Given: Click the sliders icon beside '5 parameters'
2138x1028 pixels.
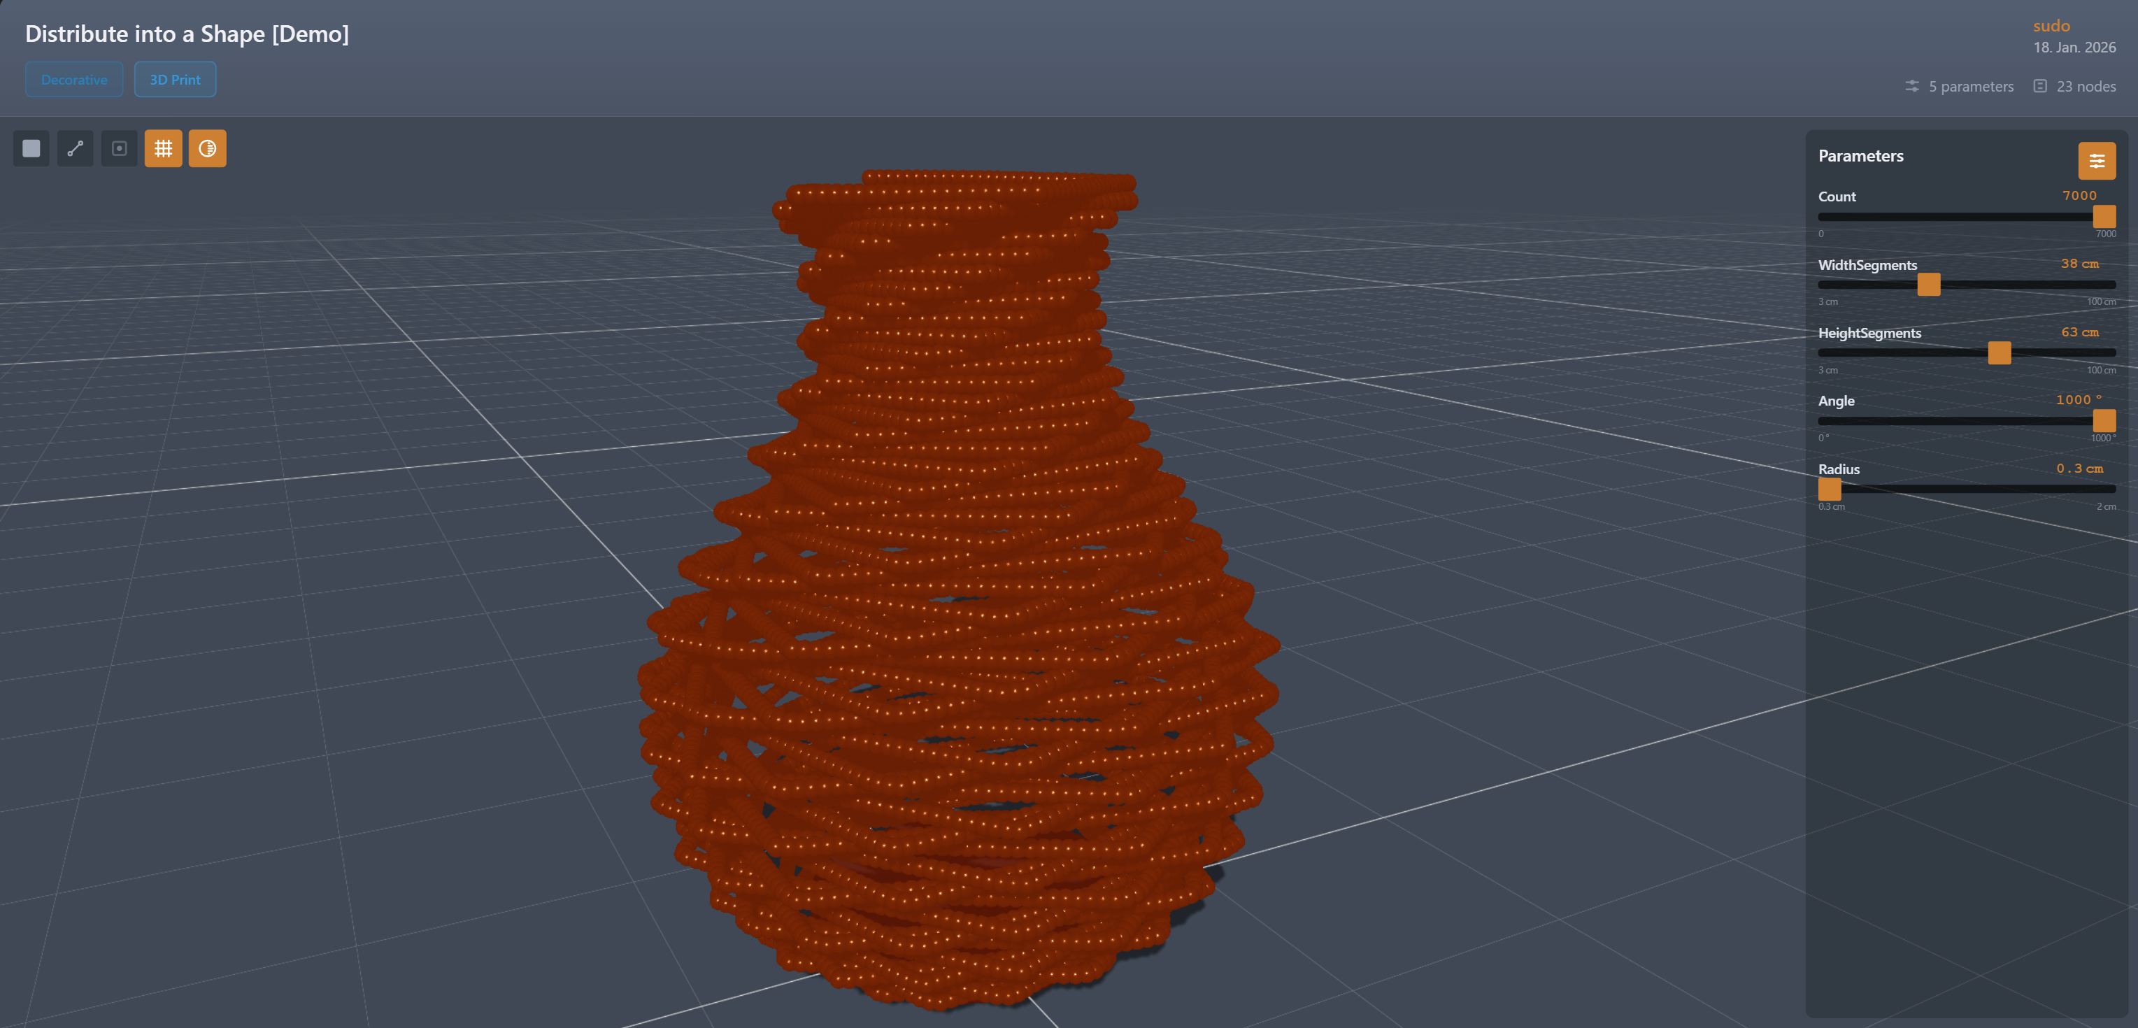Looking at the screenshot, I should [1912, 86].
